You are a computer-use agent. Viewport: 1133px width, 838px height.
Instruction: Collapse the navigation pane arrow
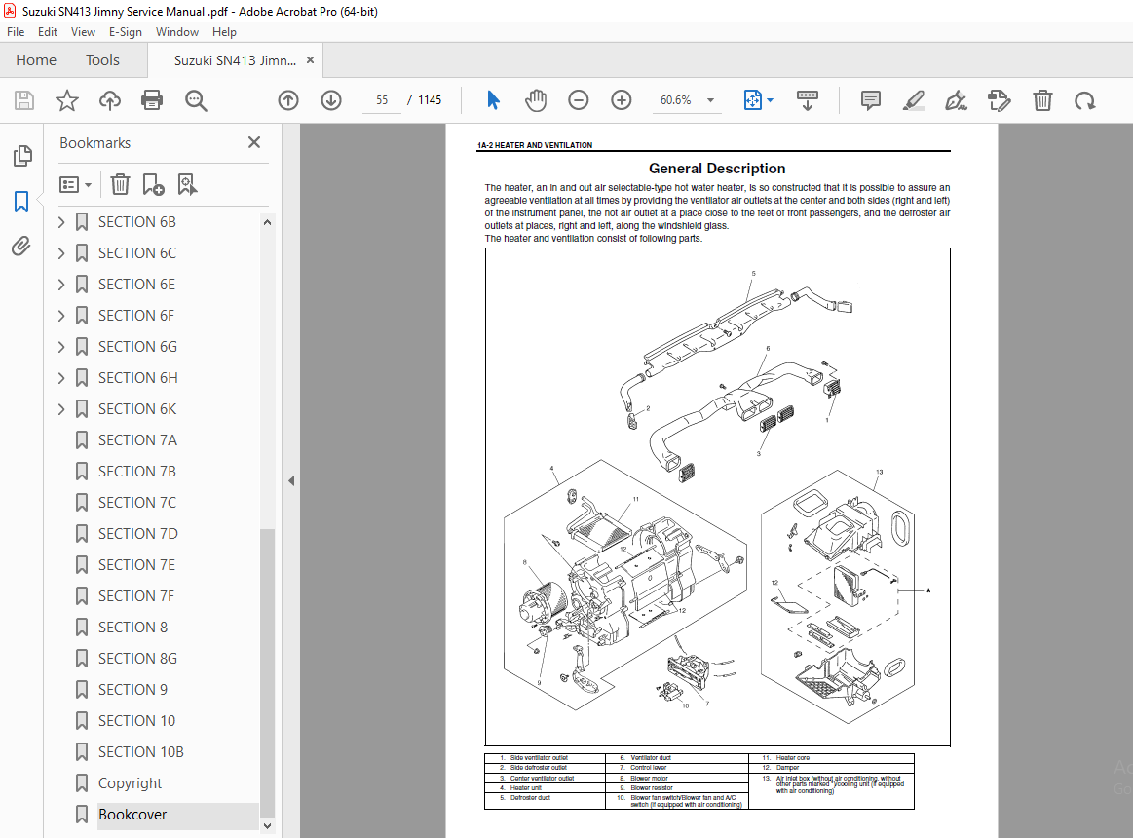[291, 480]
